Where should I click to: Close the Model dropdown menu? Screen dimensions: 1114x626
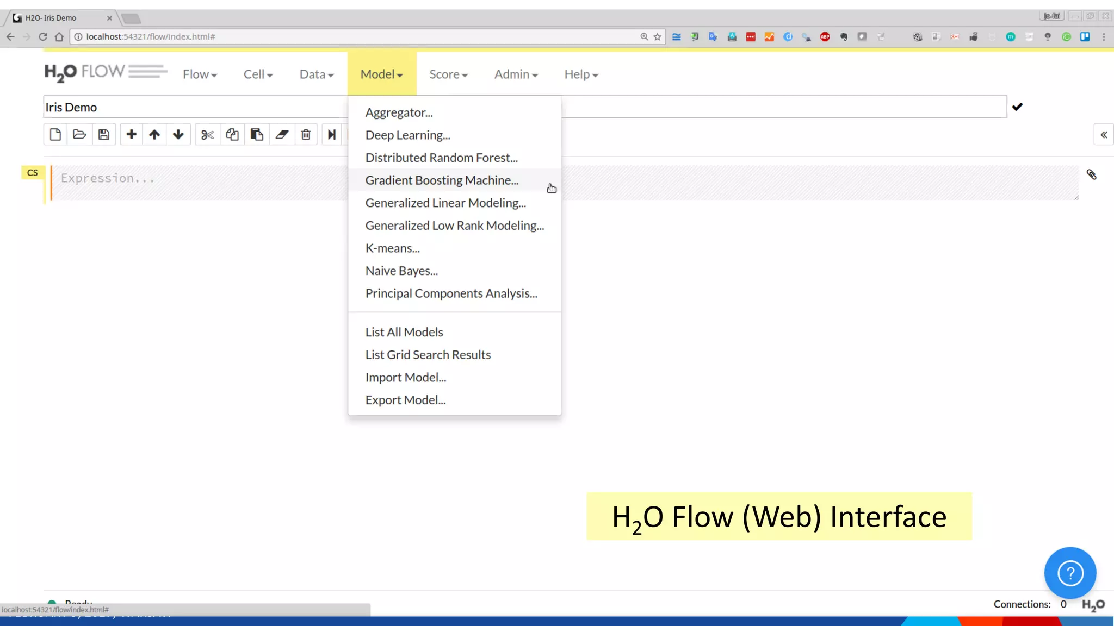(x=382, y=74)
